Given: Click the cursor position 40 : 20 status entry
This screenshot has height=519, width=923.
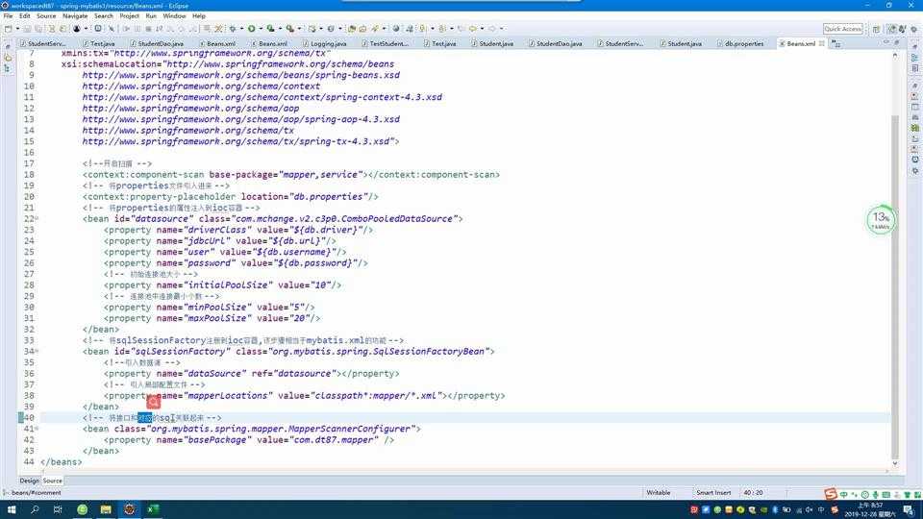Looking at the screenshot, I should pos(753,492).
